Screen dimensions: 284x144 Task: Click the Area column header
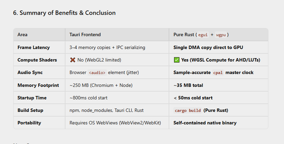click(x=22, y=34)
